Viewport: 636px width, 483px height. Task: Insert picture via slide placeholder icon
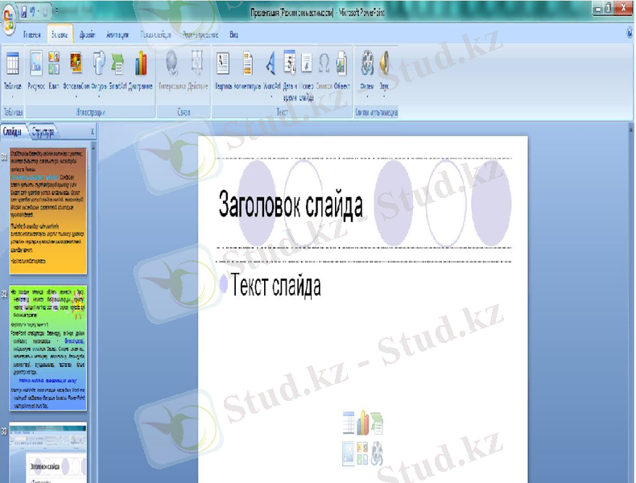[x=349, y=453]
